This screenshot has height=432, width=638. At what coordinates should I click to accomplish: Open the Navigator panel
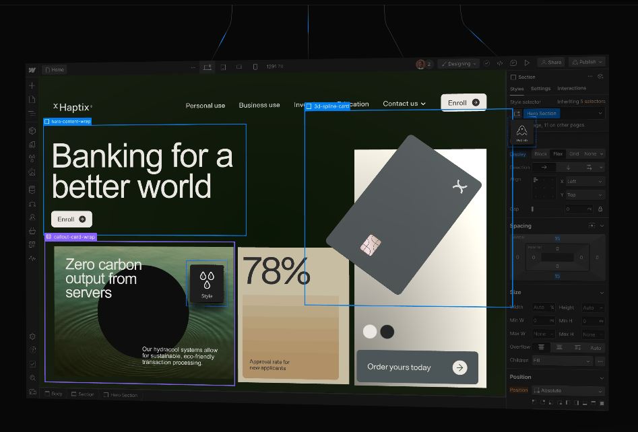point(32,112)
